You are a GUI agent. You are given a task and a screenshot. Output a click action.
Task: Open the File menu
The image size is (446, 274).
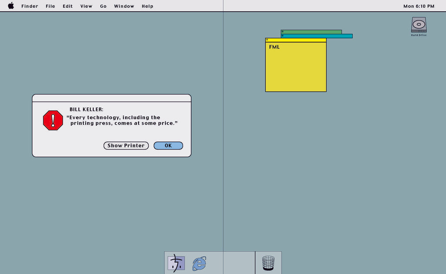click(x=51, y=6)
